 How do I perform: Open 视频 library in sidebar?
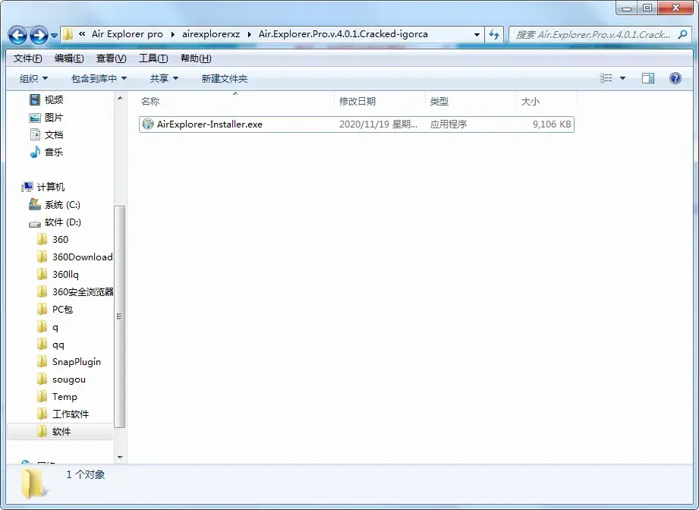pyautogui.click(x=54, y=100)
